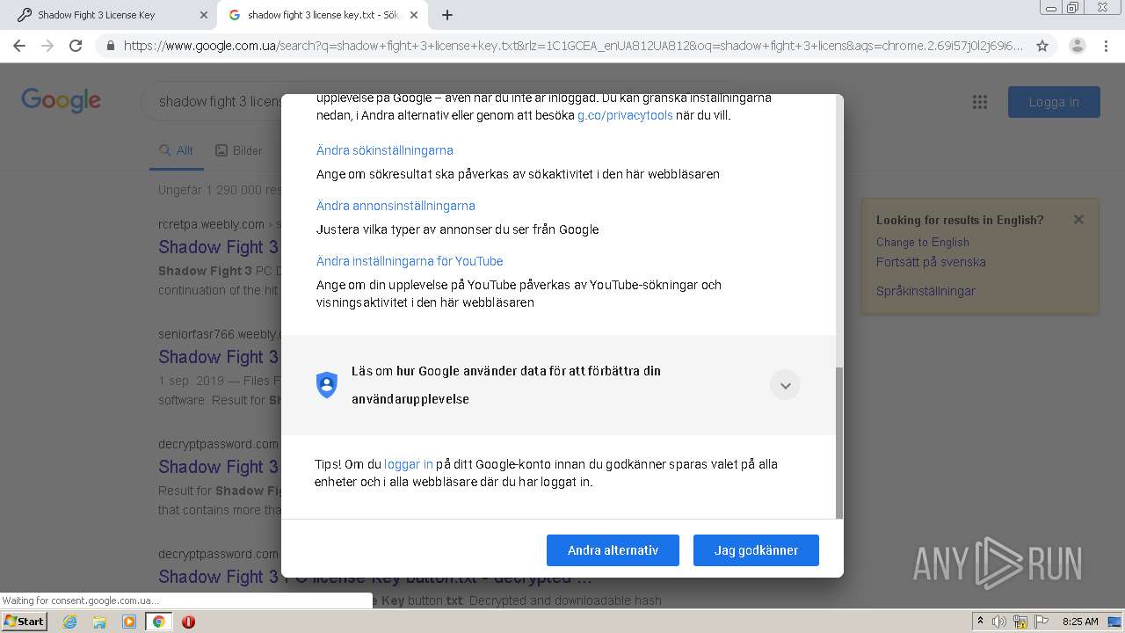Open Ändra inställningarna för YouTube link
1125x633 pixels.
(410, 261)
